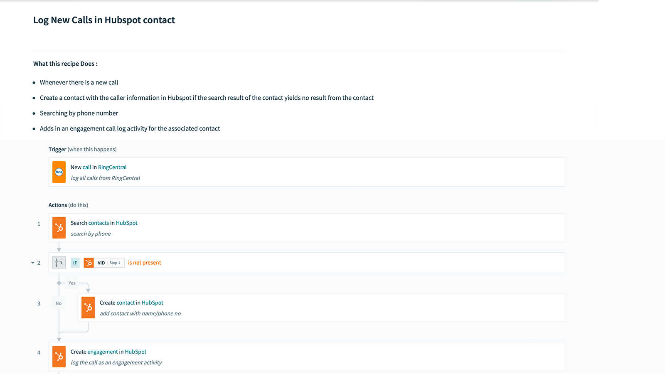The height and width of the screenshot is (374, 665).
Task: Click the recipe title 'Log New Calls in Hubspot contact'
Action: pyautogui.click(x=104, y=20)
